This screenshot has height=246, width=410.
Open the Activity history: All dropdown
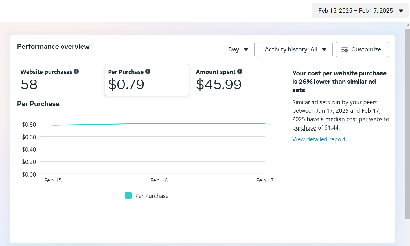point(295,49)
